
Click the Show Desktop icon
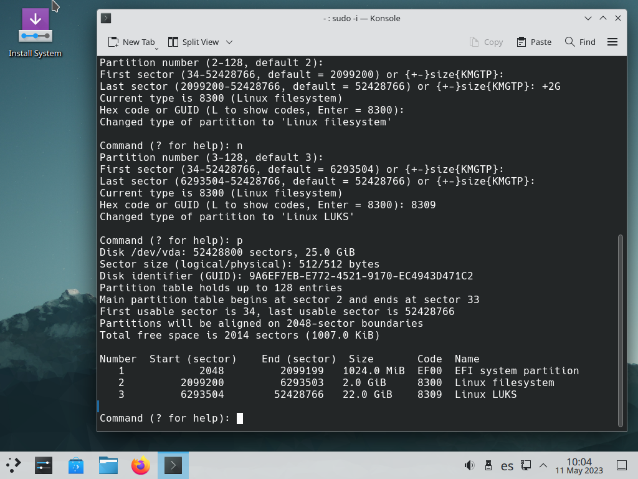pyautogui.click(x=622, y=465)
